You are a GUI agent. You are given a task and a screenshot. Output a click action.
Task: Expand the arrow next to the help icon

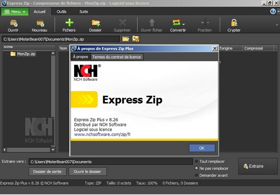tap(278, 11)
